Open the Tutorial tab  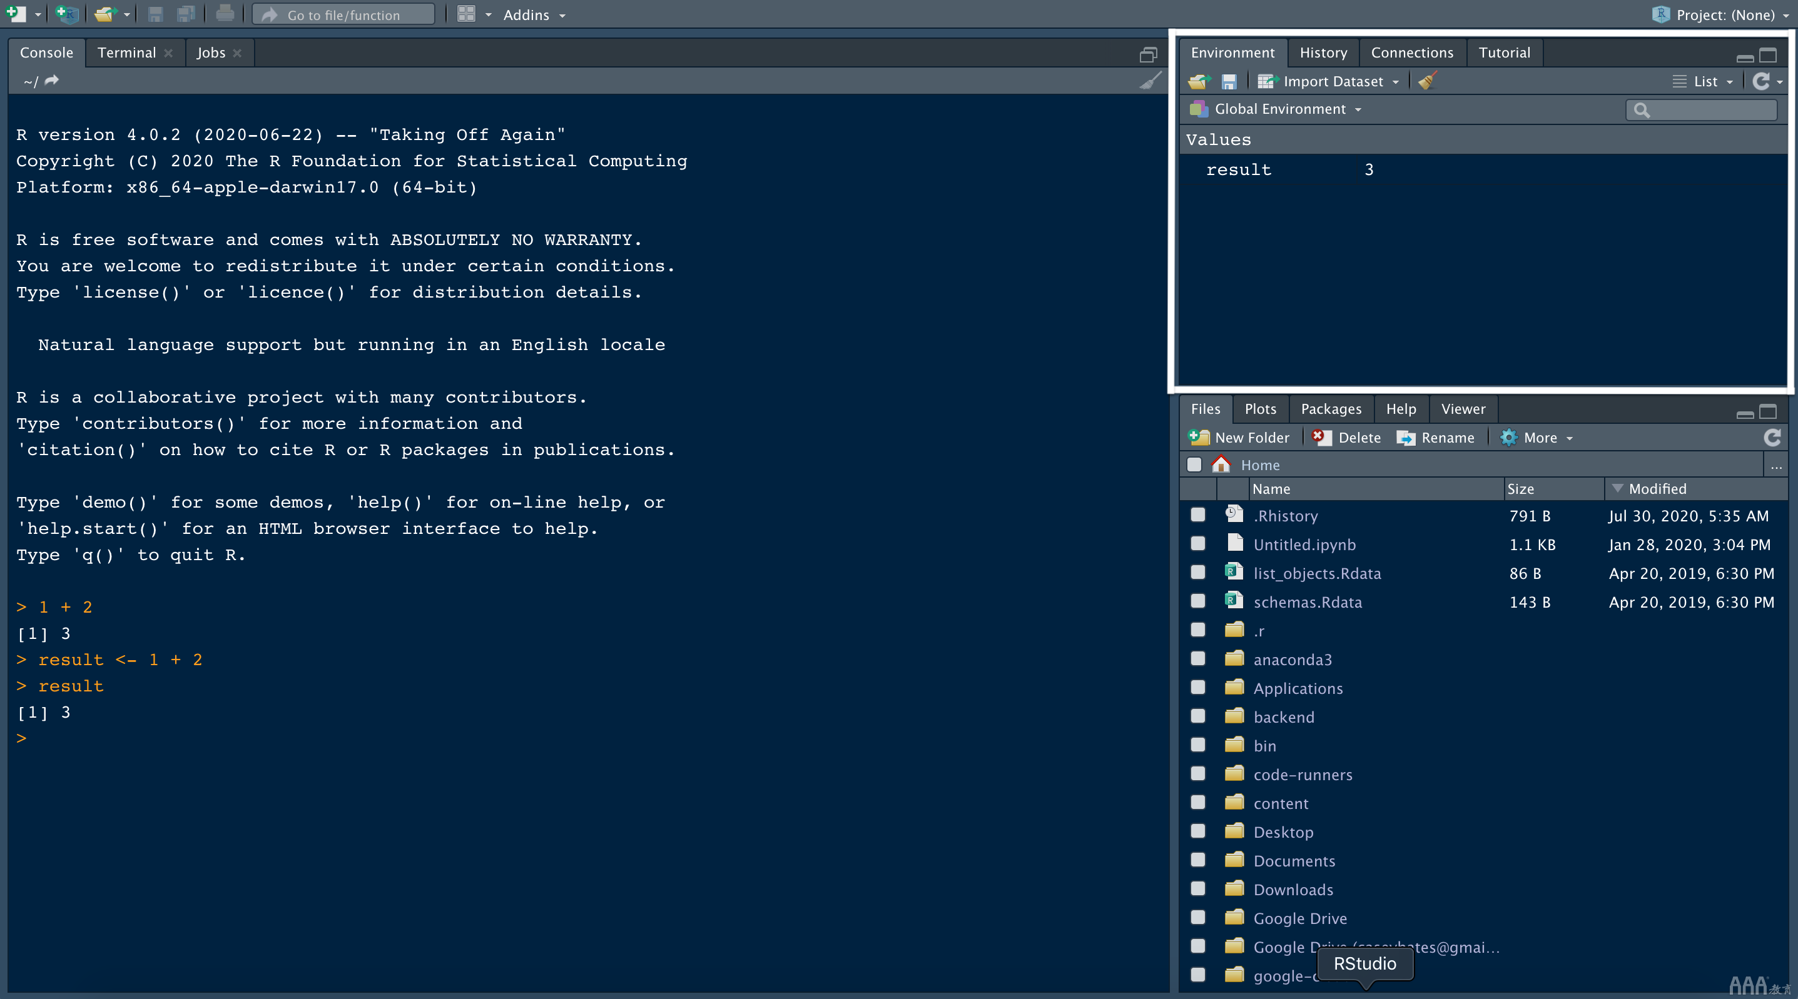coord(1504,53)
